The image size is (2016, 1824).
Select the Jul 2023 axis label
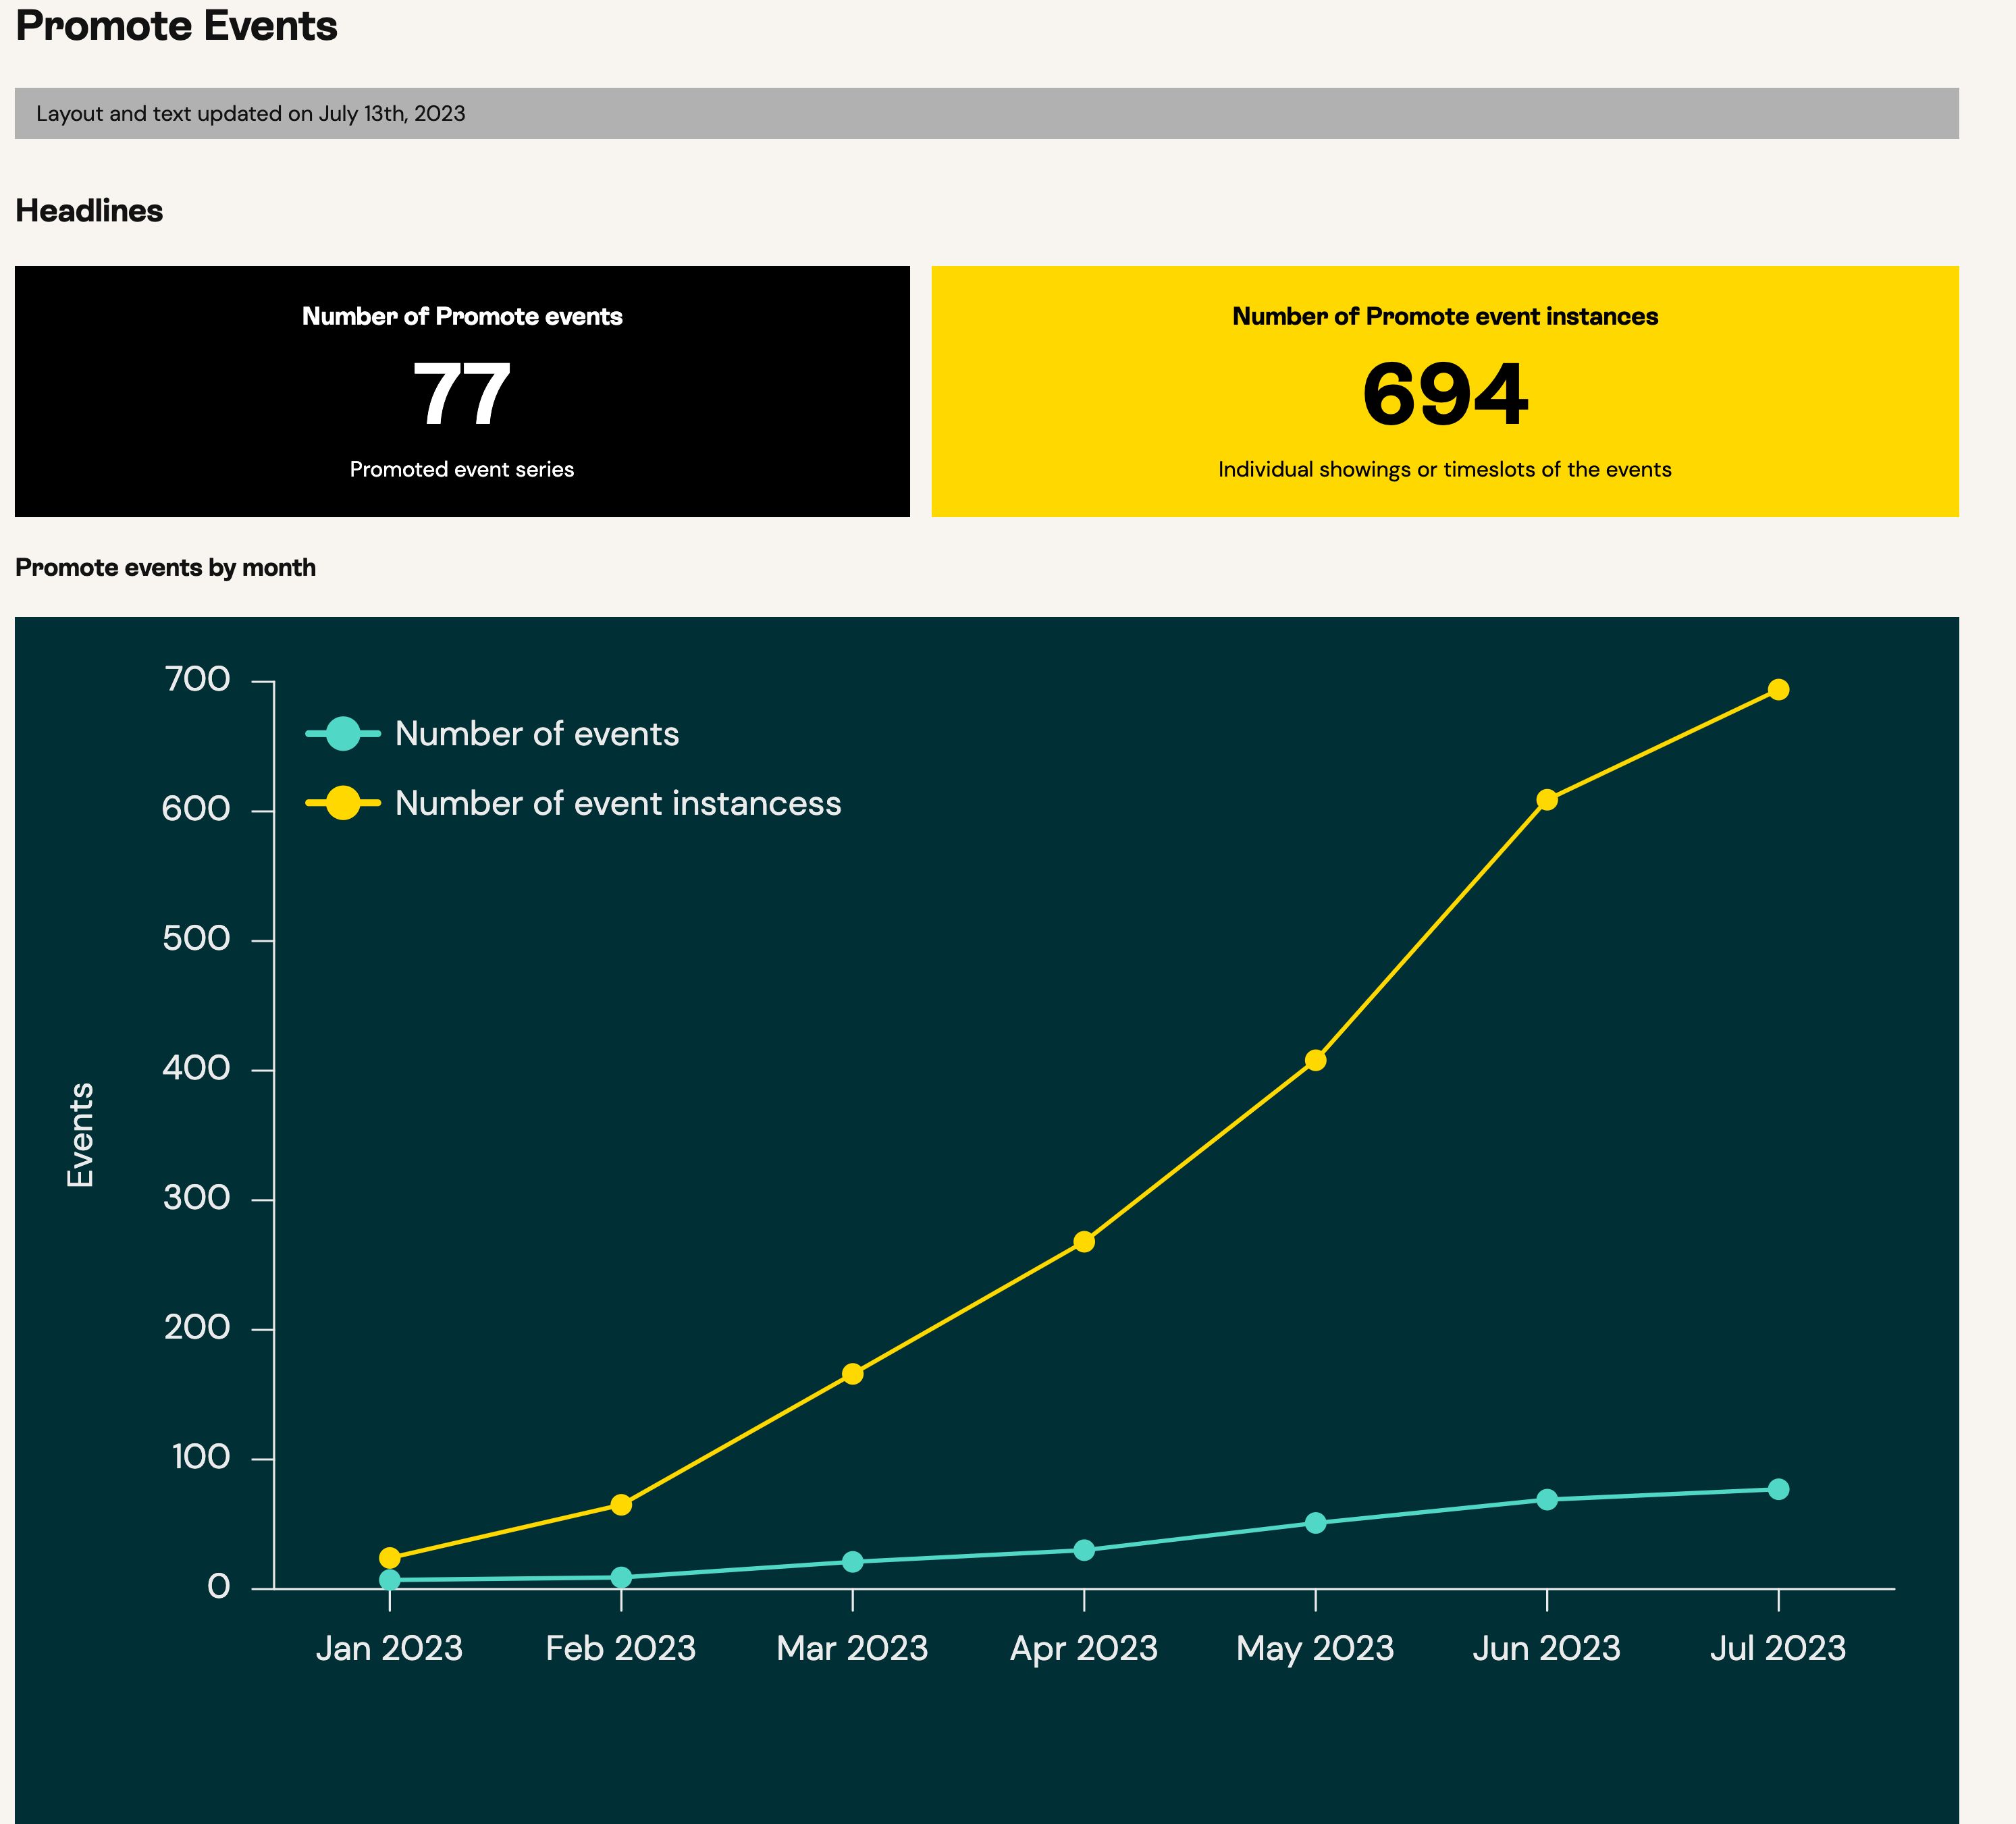coord(1778,1648)
